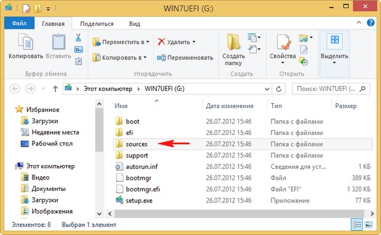Select the boot folder
Screen dimensions: 381x235
[x=243, y=121]
